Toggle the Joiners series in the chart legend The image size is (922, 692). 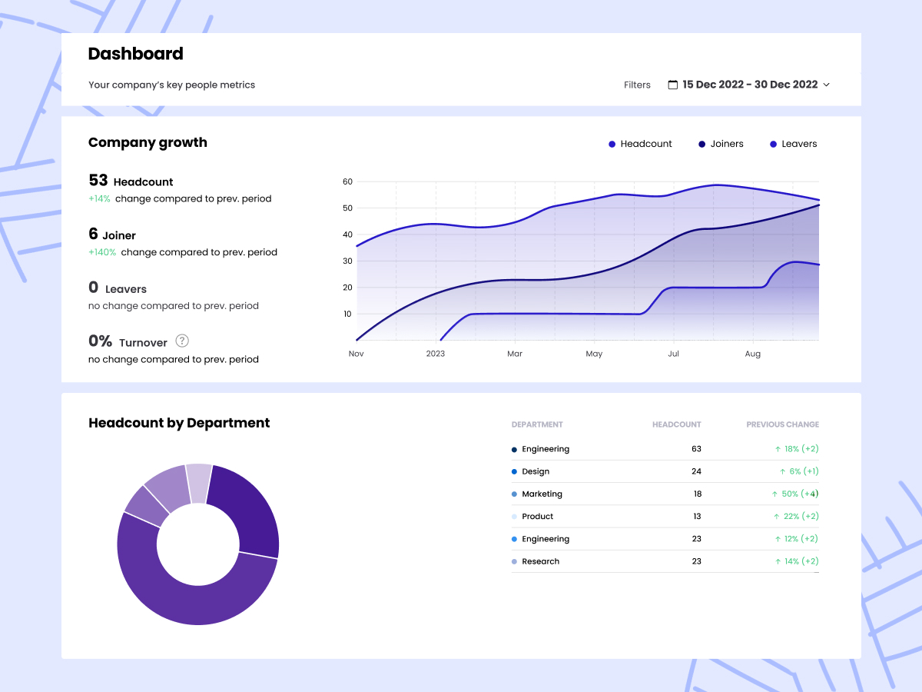click(721, 144)
